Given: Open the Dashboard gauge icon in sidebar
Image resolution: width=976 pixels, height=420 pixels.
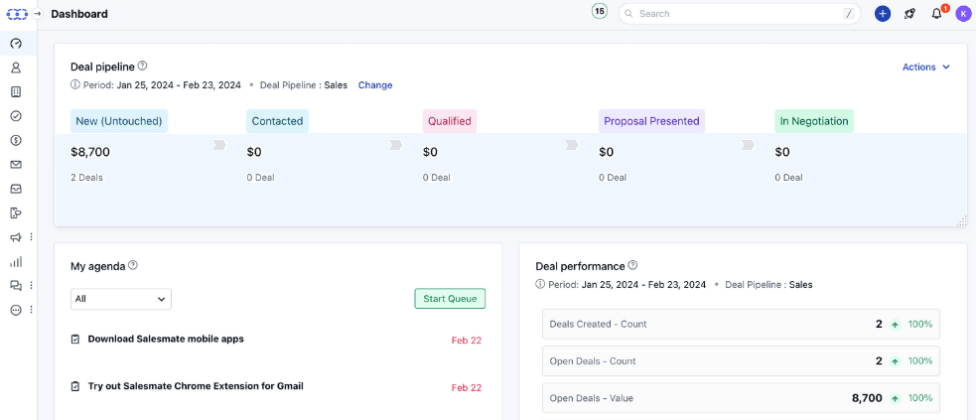Looking at the screenshot, I should coord(16,43).
